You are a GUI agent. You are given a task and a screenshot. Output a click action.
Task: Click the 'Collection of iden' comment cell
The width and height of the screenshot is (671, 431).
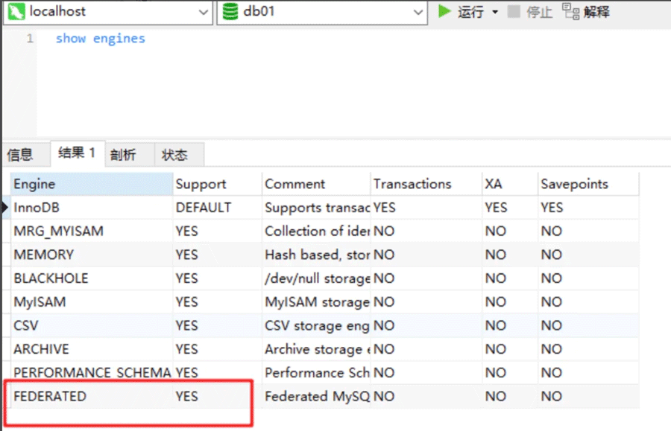click(x=316, y=231)
